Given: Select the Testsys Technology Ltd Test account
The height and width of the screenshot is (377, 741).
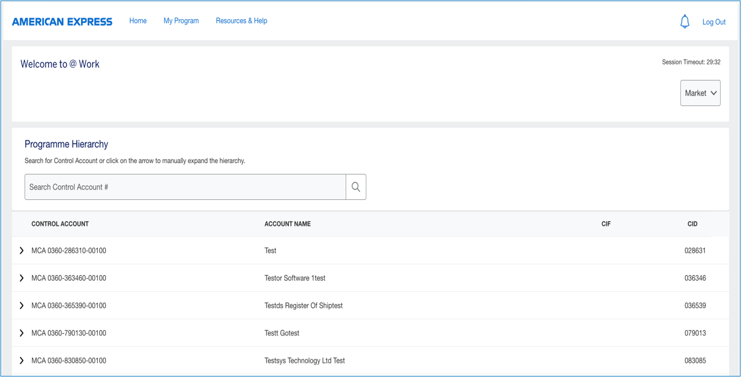Looking at the screenshot, I should pyautogui.click(x=305, y=361).
